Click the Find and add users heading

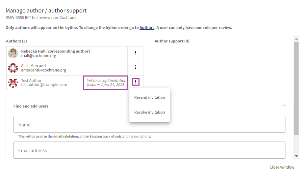coord(31,106)
